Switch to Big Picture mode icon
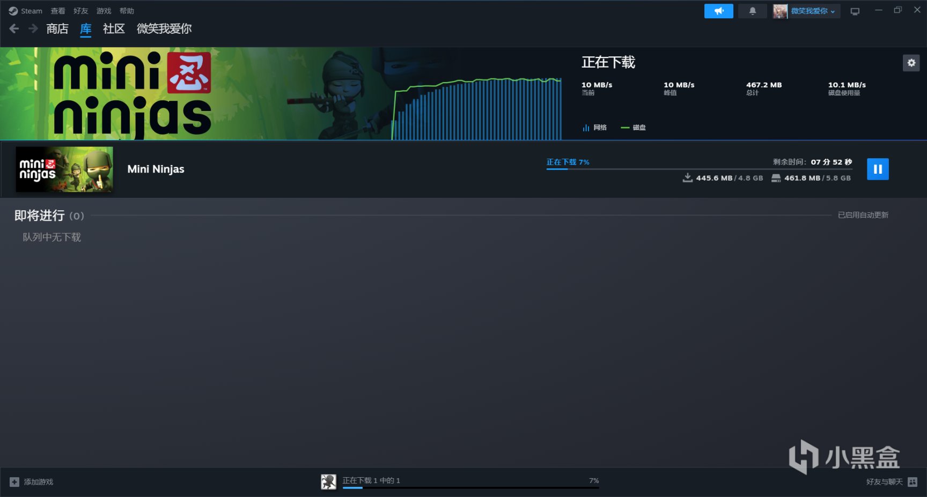This screenshot has width=927, height=497. click(x=855, y=11)
